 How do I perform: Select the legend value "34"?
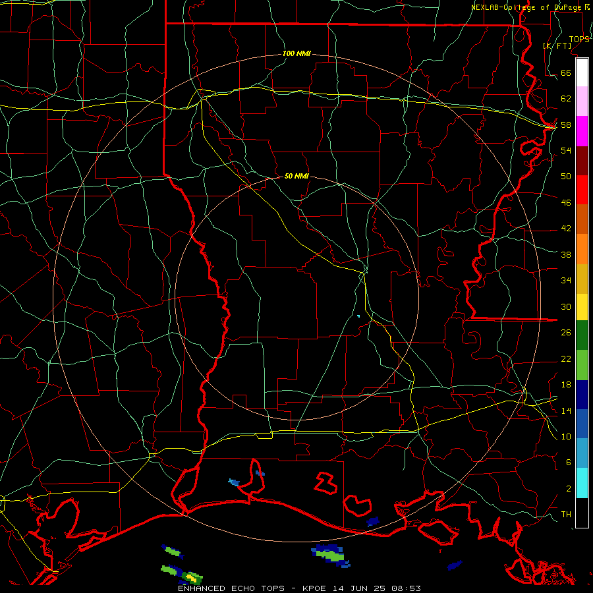coord(566,280)
